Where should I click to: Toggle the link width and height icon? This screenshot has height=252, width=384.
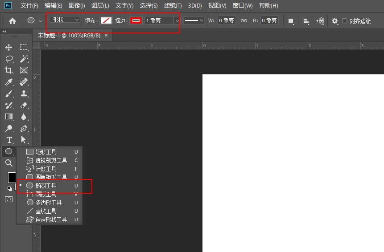(244, 20)
